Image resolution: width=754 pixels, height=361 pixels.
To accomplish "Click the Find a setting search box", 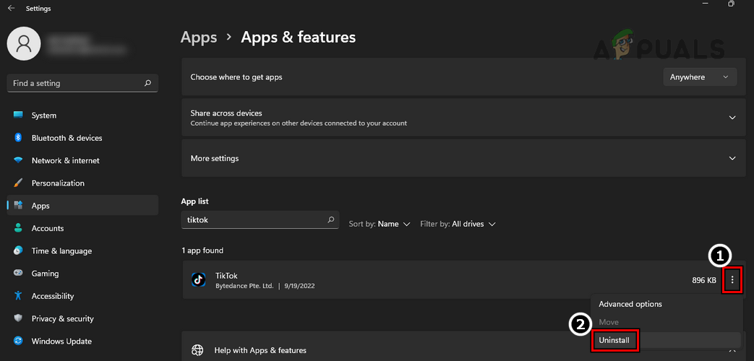I will tap(76, 83).
